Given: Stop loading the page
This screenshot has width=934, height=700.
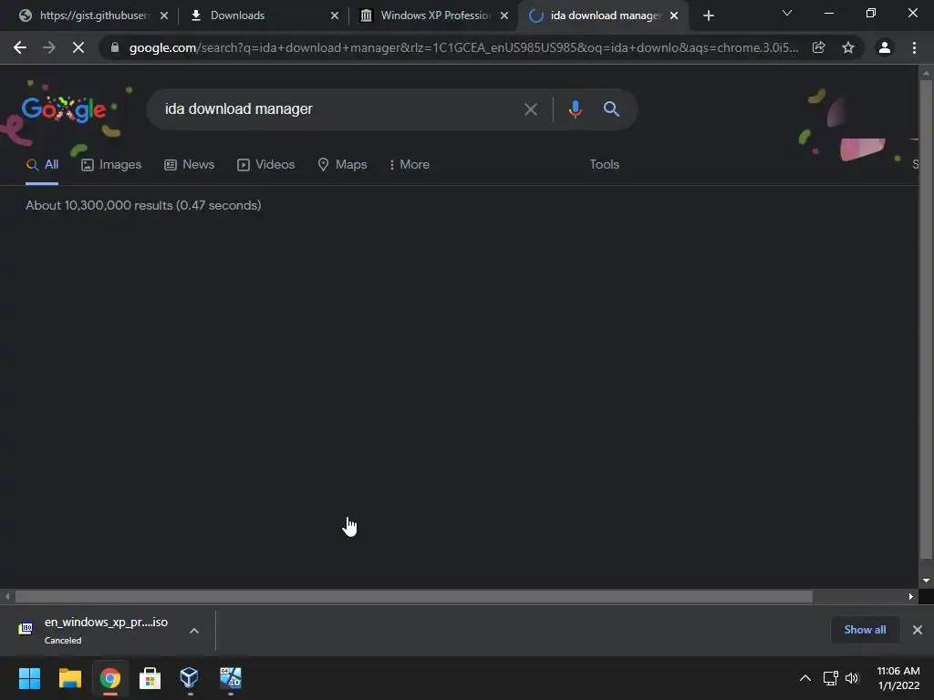Looking at the screenshot, I should [x=78, y=47].
